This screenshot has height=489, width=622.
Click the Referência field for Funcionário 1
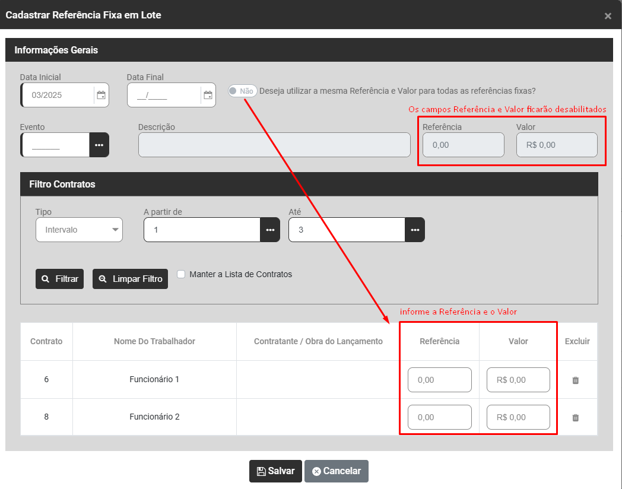439,380
